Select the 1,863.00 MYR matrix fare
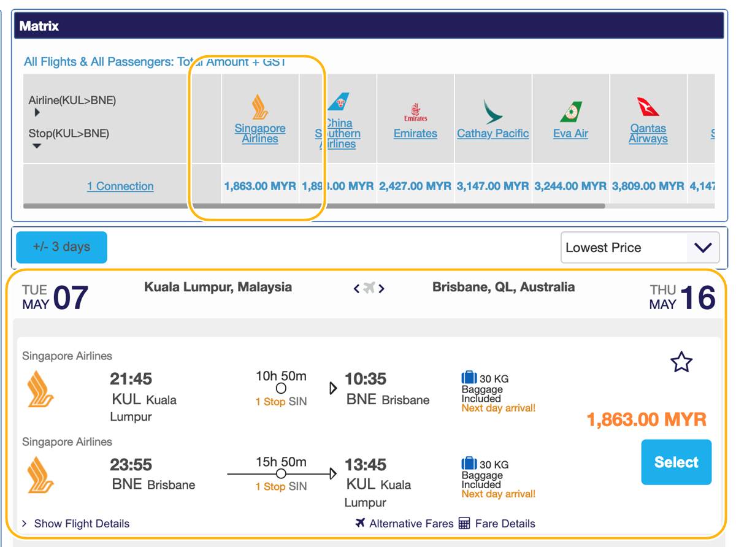This screenshot has height=547, width=736. pyautogui.click(x=260, y=186)
